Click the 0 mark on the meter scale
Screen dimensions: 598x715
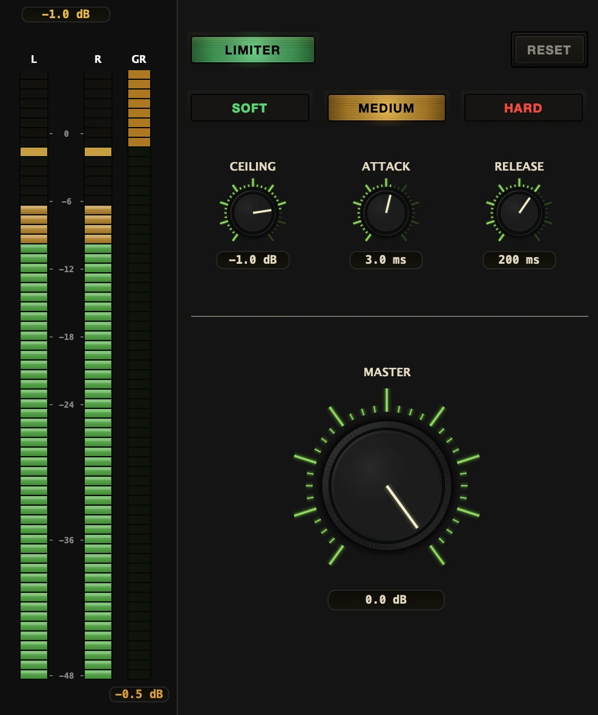tap(66, 134)
